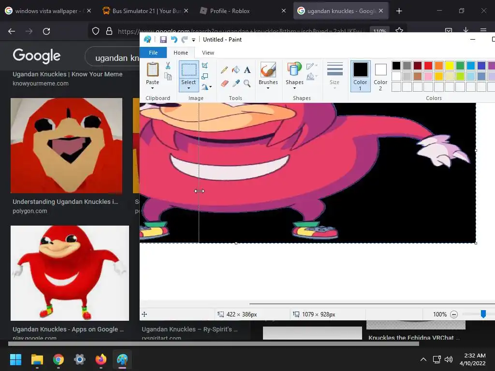
Task: Click the browser Reload button
Action: [46, 31]
